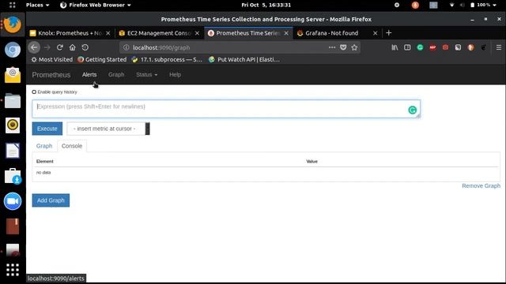
Task: Click the Grammarly icon in expression box
Action: click(412, 110)
